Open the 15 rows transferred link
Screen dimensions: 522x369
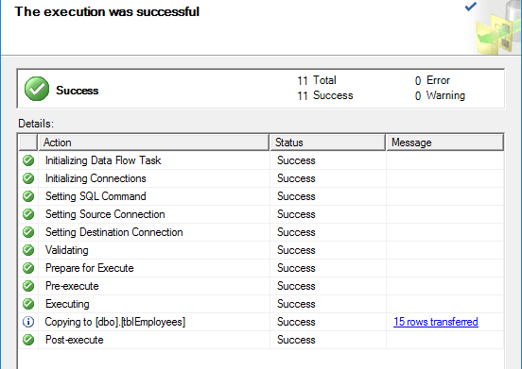click(x=436, y=322)
